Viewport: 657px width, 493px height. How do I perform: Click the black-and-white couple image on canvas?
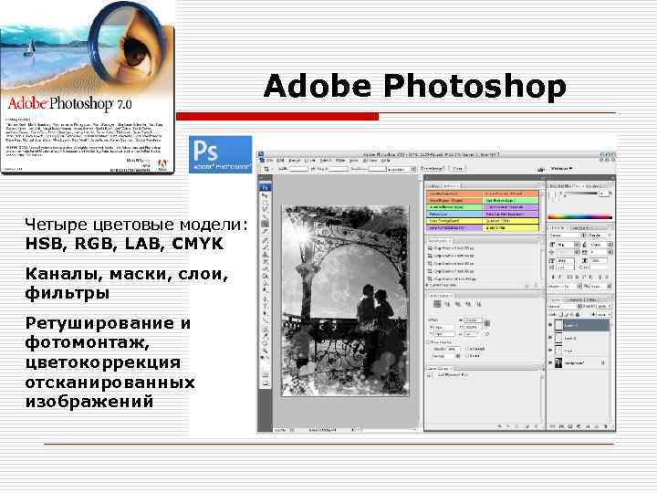[345, 300]
